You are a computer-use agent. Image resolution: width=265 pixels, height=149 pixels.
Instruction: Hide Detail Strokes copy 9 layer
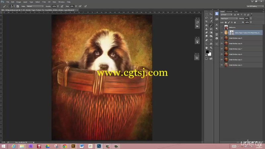(222, 38)
